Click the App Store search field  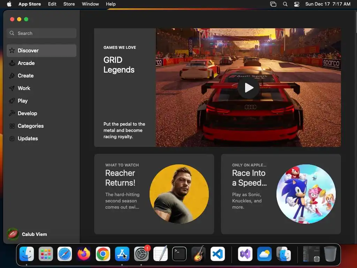(x=41, y=33)
